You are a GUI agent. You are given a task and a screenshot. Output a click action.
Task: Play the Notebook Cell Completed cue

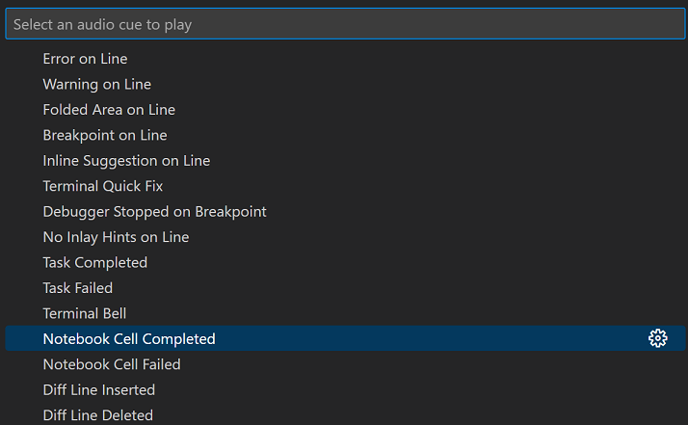point(129,339)
